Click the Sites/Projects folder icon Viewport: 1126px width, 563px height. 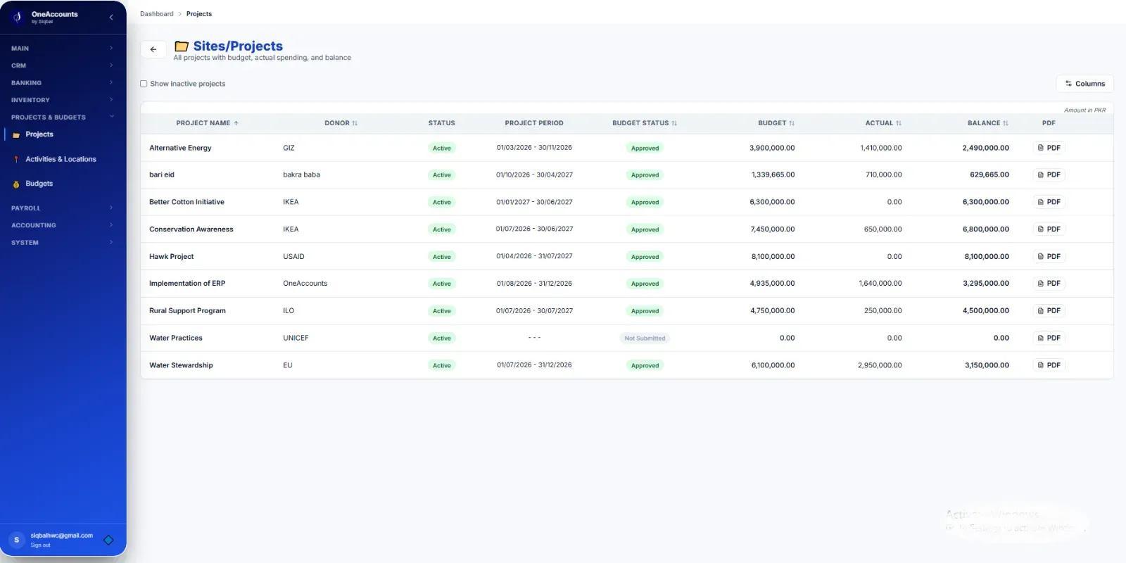(182, 46)
